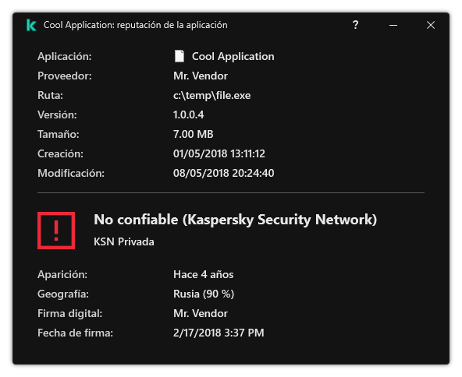Click the Fecha de firma value
Image resolution: width=462 pixels, height=377 pixels.
point(219,333)
